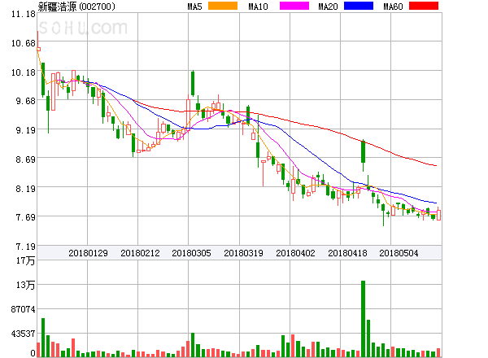Click the 43537 volume axis label
488x358 pixels.
click(24, 334)
